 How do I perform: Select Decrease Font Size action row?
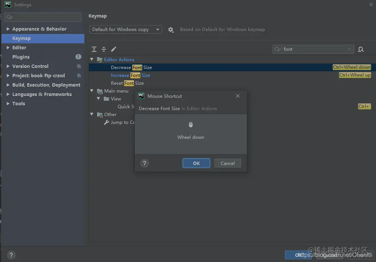click(232, 67)
